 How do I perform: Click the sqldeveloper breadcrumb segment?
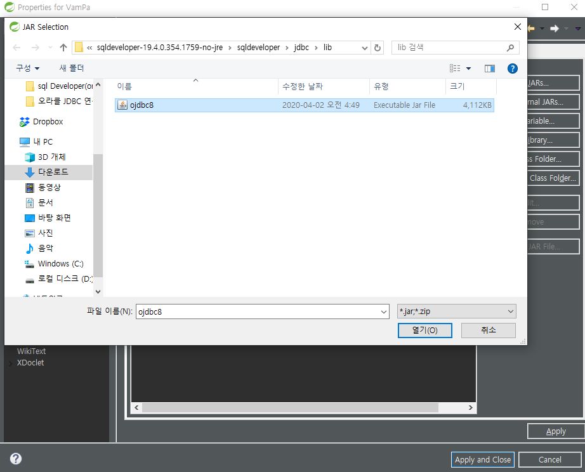tap(258, 48)
